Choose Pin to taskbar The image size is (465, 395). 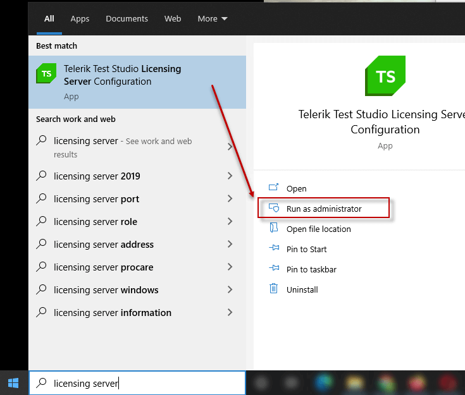tap(311, 269)
